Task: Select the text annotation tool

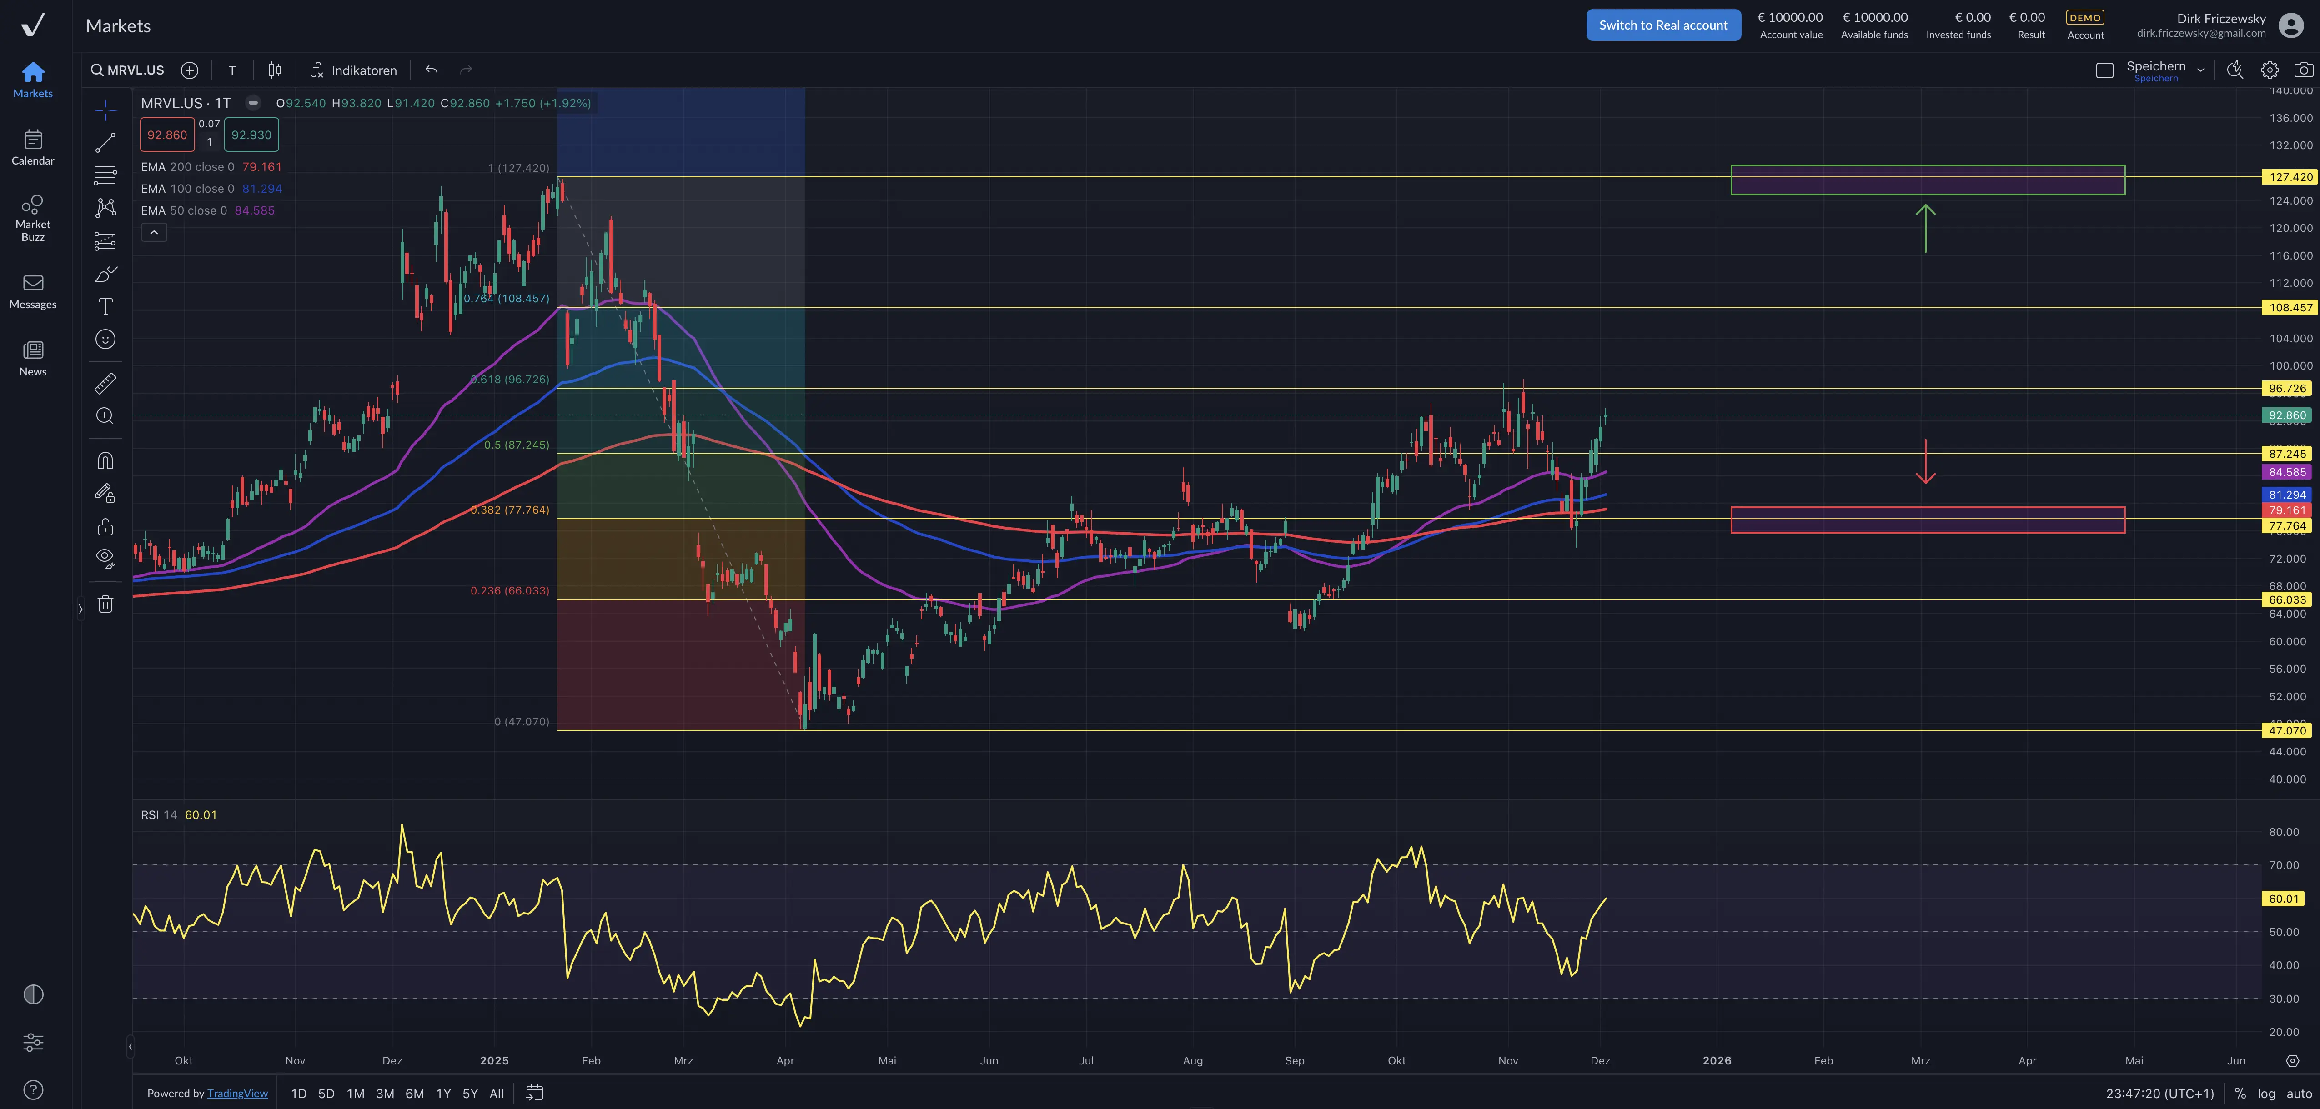Action: click(x=105, y=306)
